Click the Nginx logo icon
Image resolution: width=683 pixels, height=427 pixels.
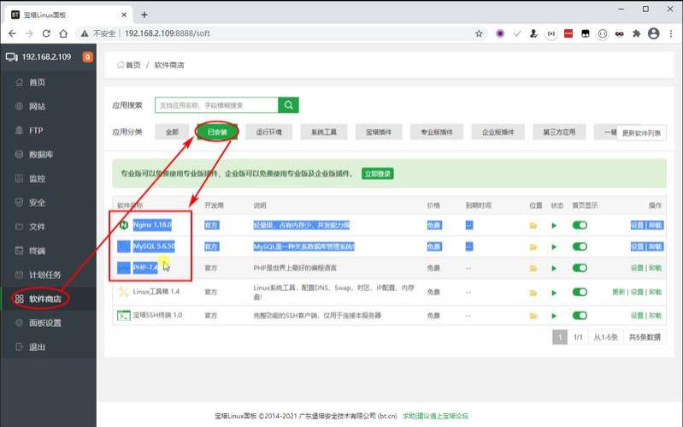pyautogui.click(x=124, y=225)
